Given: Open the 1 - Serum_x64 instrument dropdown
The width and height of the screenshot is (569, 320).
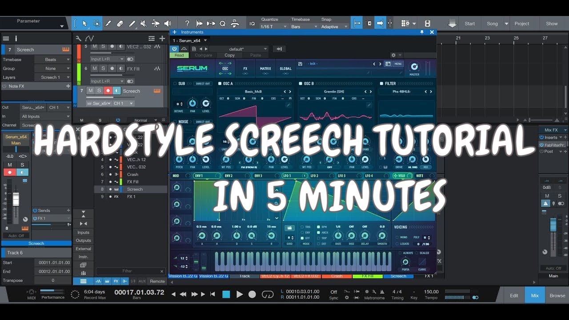Looking at the screenshot, I should 190,40.
